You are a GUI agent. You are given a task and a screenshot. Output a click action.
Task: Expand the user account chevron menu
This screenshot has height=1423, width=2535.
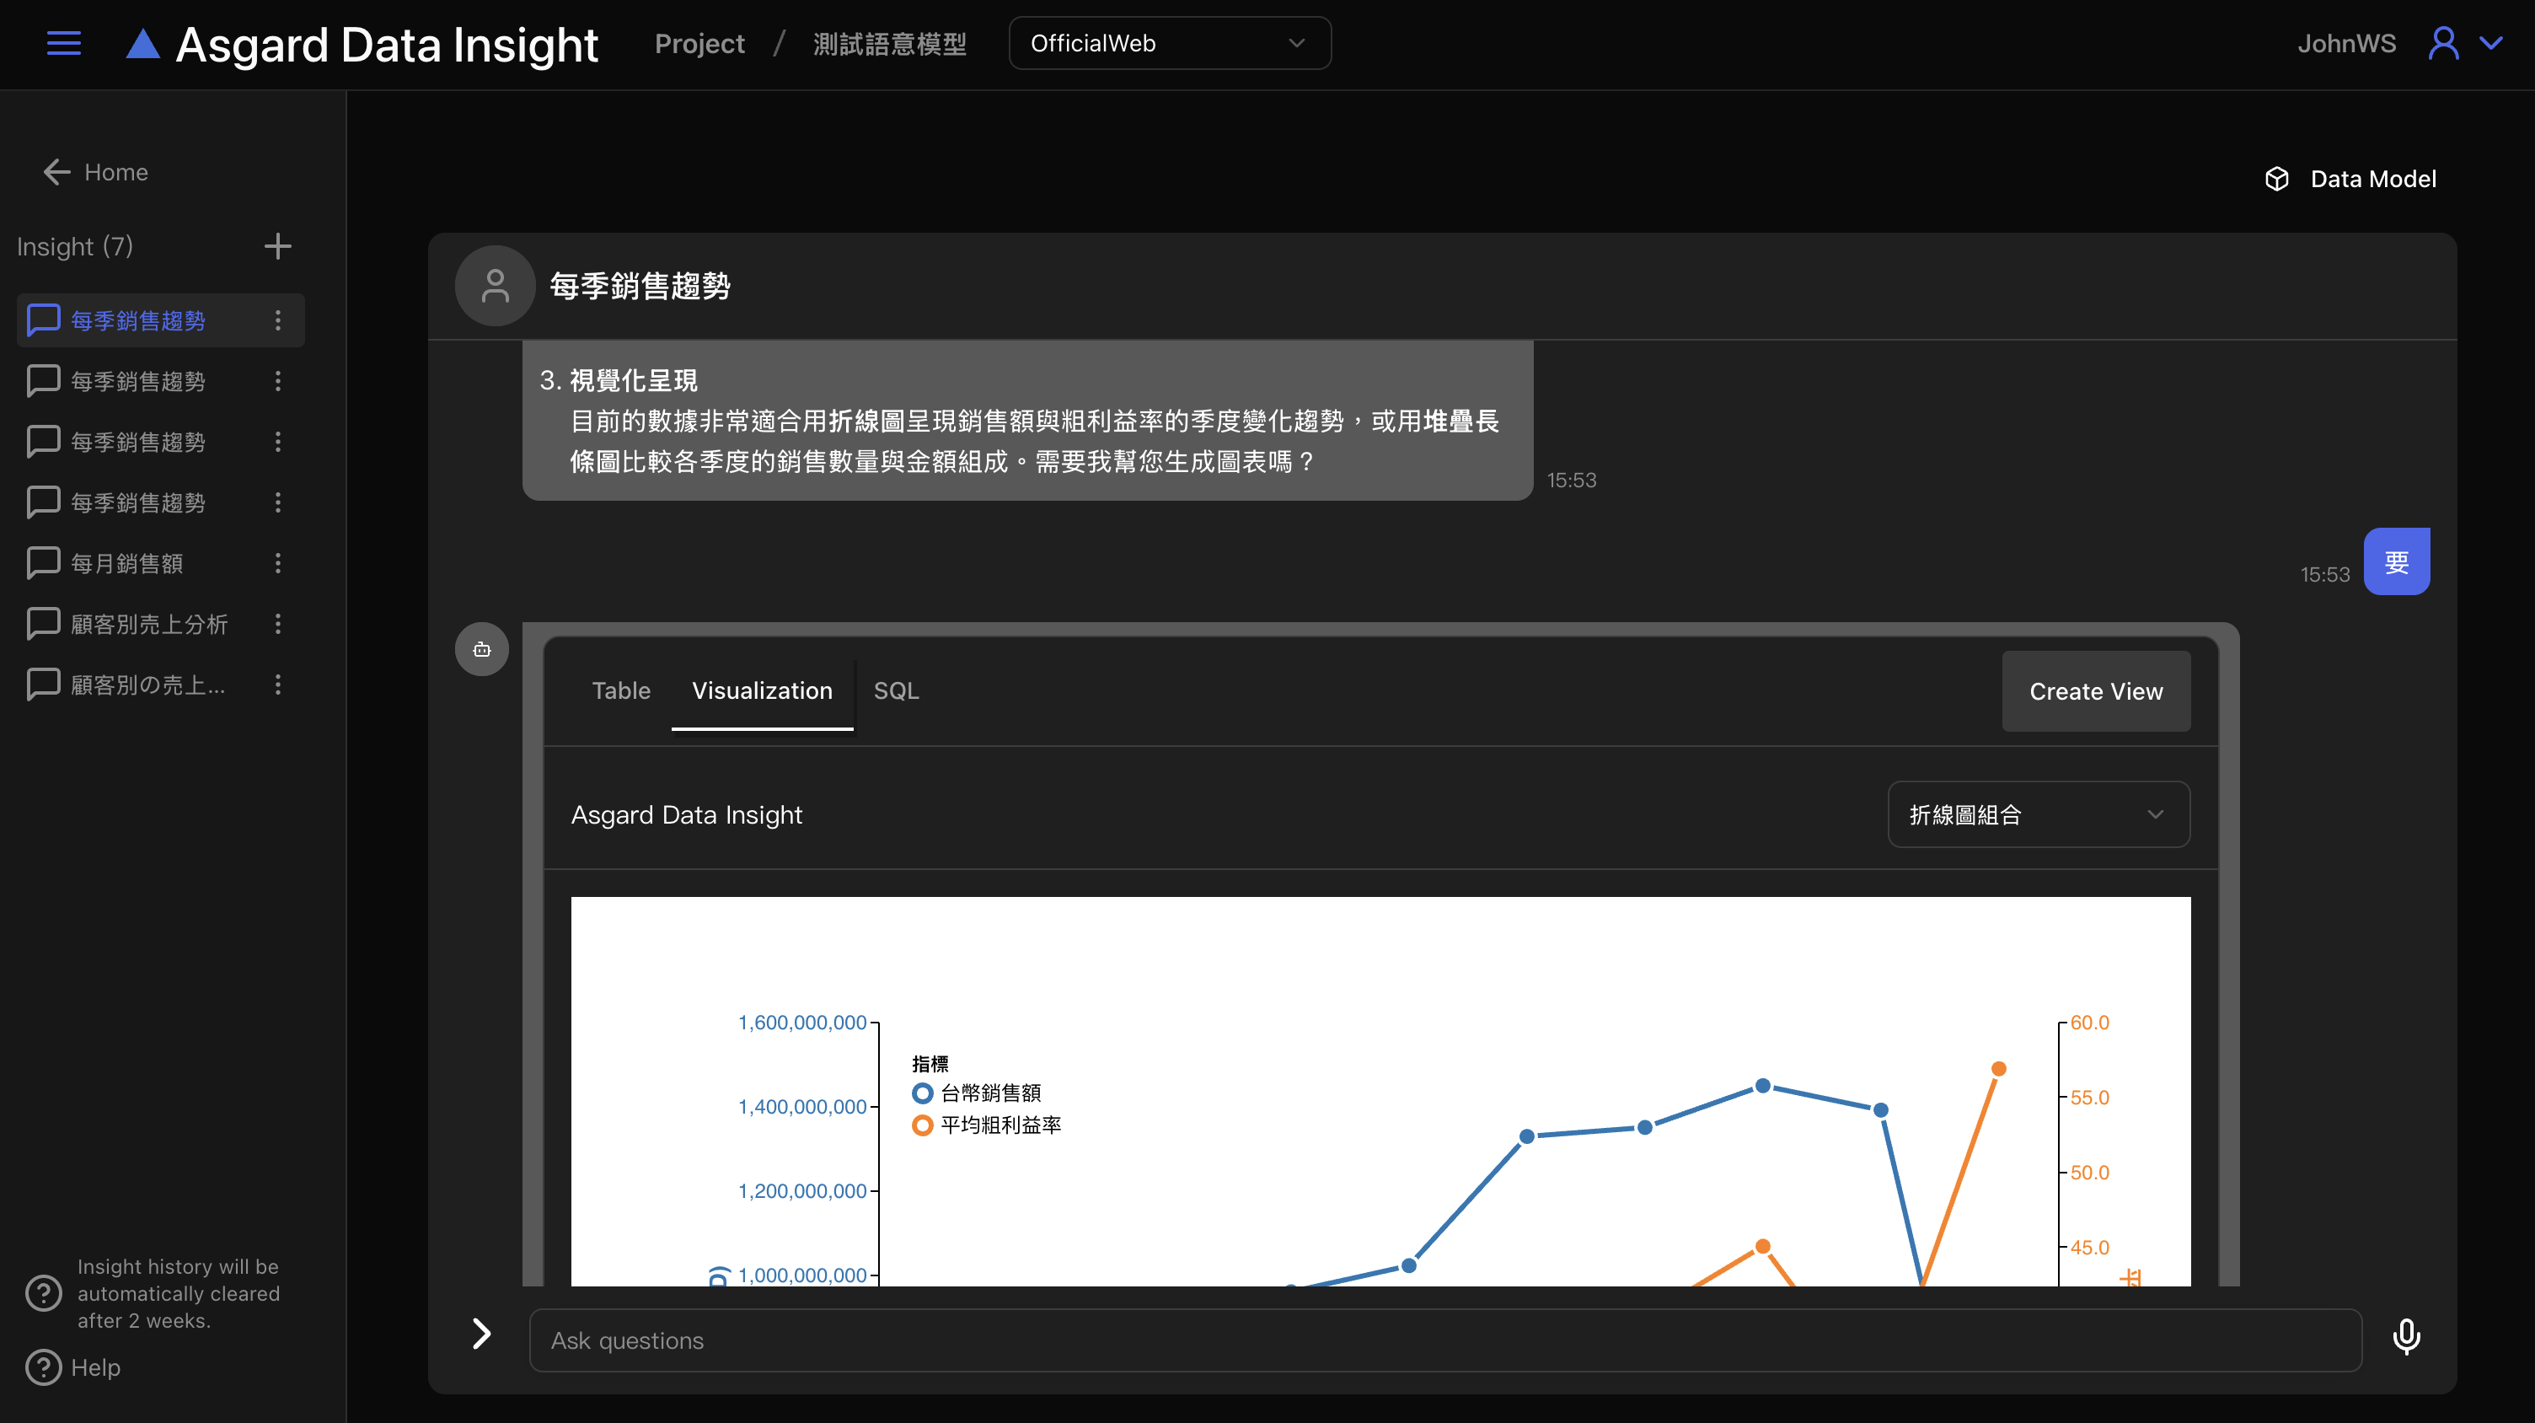point(2490,43)
